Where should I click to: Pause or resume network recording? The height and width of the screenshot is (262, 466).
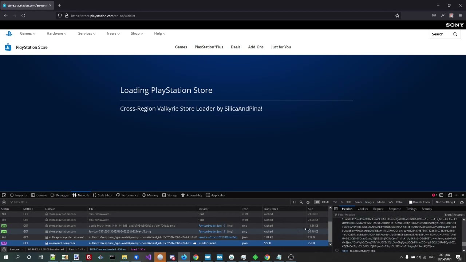(294, 202)
